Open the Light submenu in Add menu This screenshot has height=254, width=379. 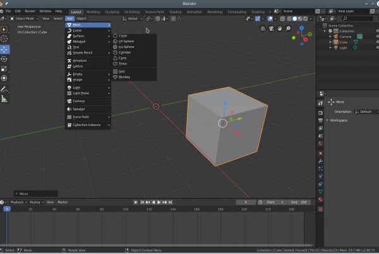coord(77,87)
